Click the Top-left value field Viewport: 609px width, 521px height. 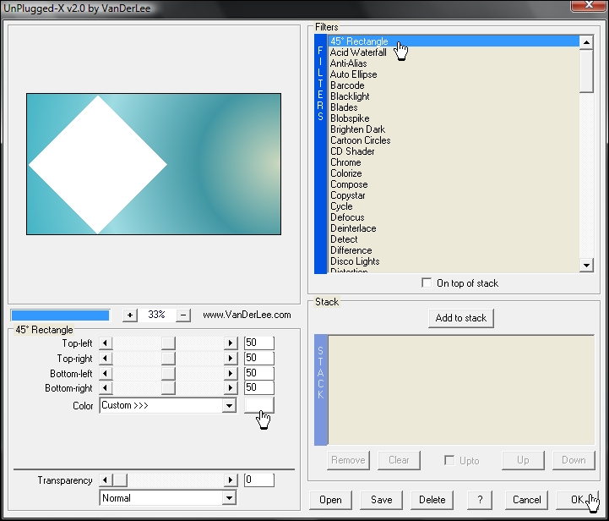pyautogui.click(x=259, y=343)
